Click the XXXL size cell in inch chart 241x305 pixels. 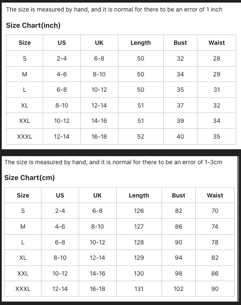(24, 137)
